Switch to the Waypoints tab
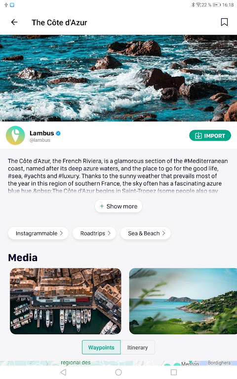The width and height of the screenshot is (237, 379). (101, 347)
